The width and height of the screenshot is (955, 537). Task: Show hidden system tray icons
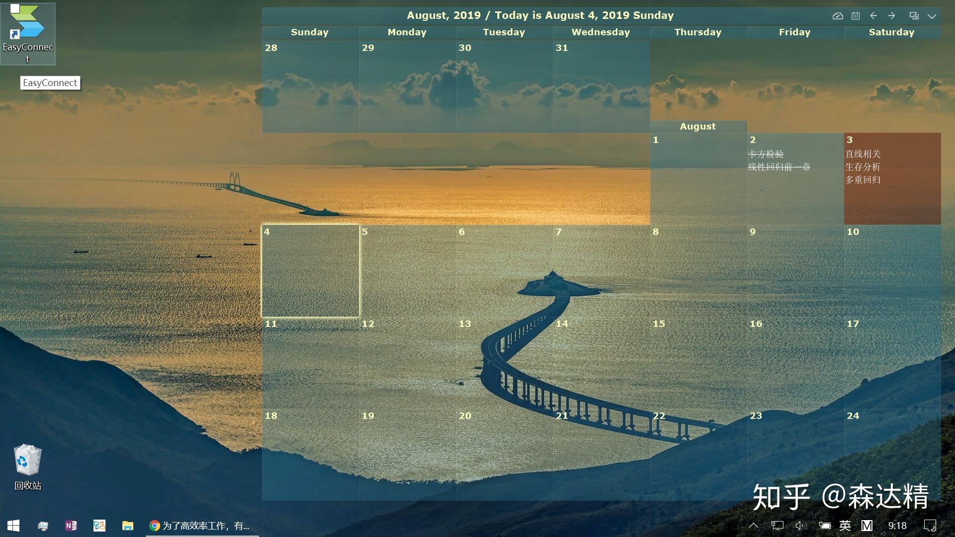754,526
